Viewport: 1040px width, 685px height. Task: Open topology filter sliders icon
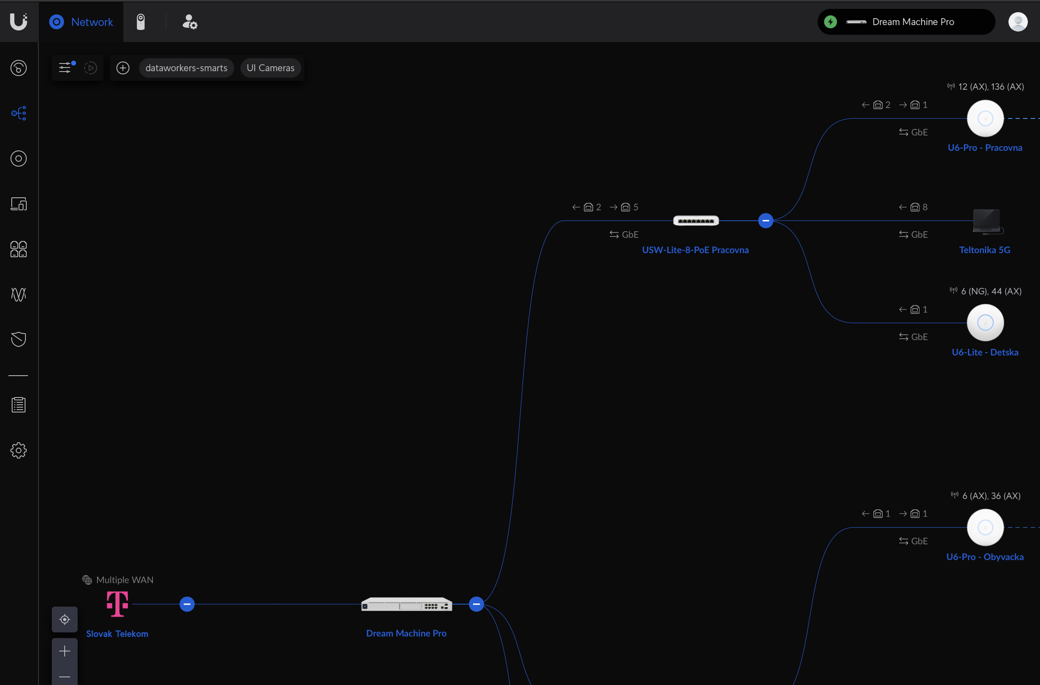(65, 68)
